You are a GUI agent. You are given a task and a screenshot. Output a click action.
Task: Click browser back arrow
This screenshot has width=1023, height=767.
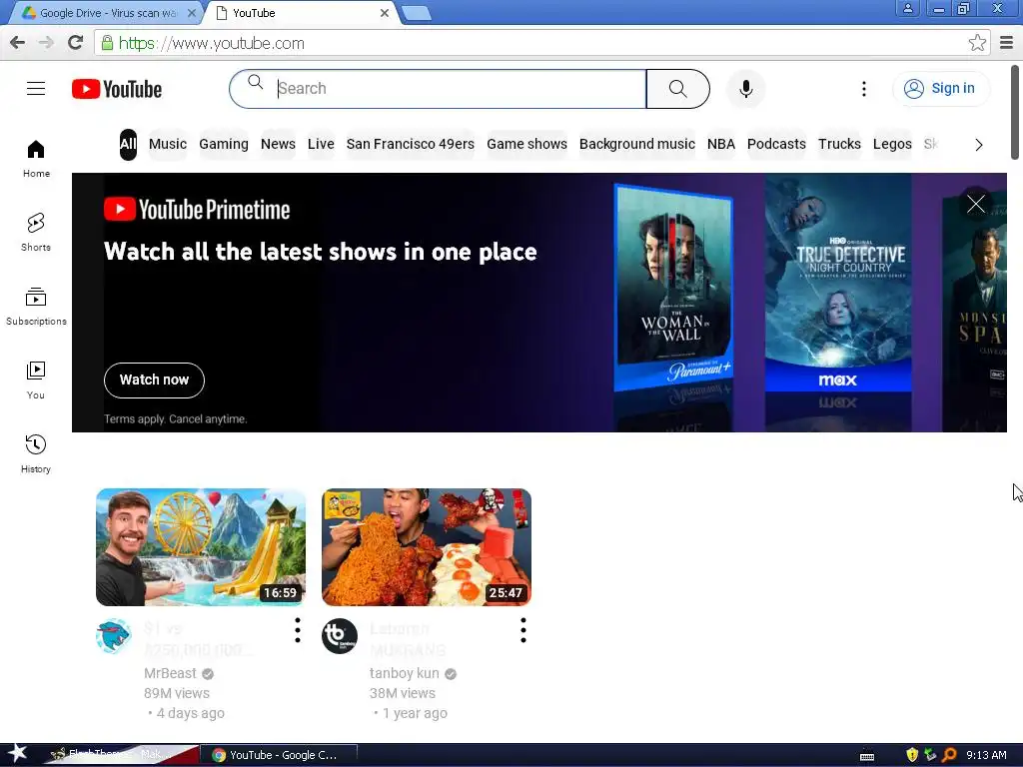(18, 43)
